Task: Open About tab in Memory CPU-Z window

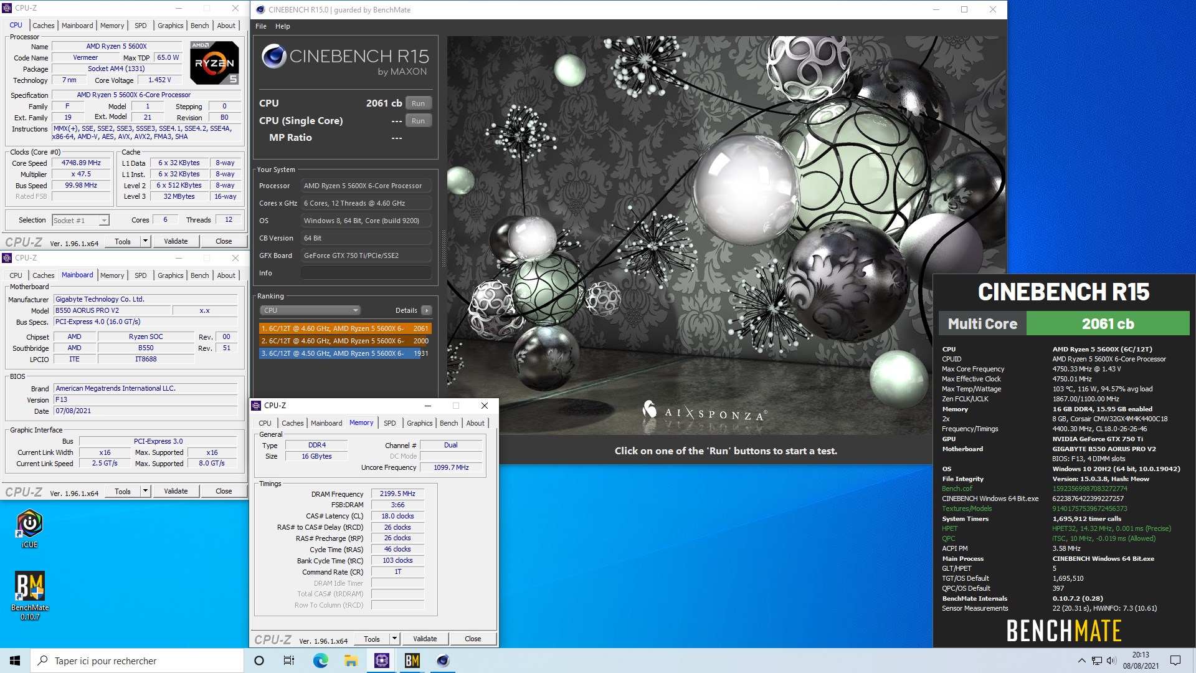Action: tap(475, 423)
